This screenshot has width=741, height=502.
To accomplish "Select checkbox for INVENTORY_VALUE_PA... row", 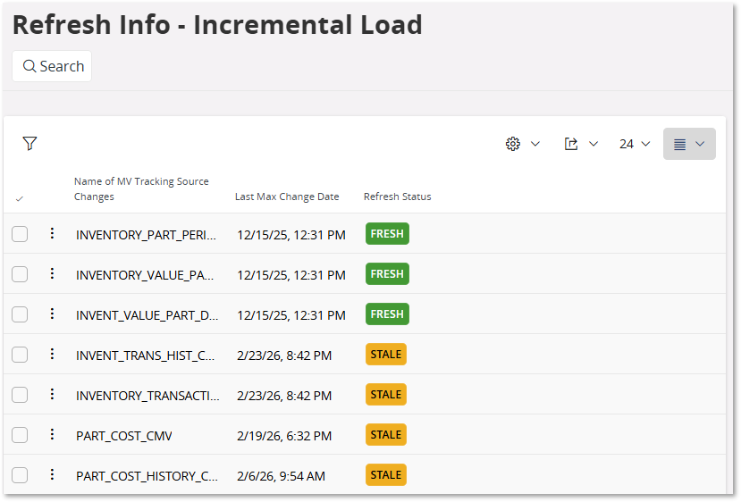I will [x=20, y=274].
